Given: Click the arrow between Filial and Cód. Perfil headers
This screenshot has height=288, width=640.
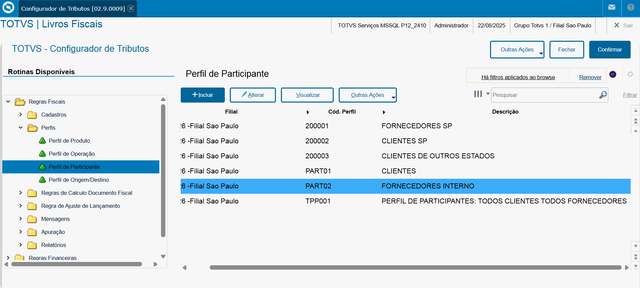Looking at the screenshot, I should pyautogui.click(x=308, y=112).
